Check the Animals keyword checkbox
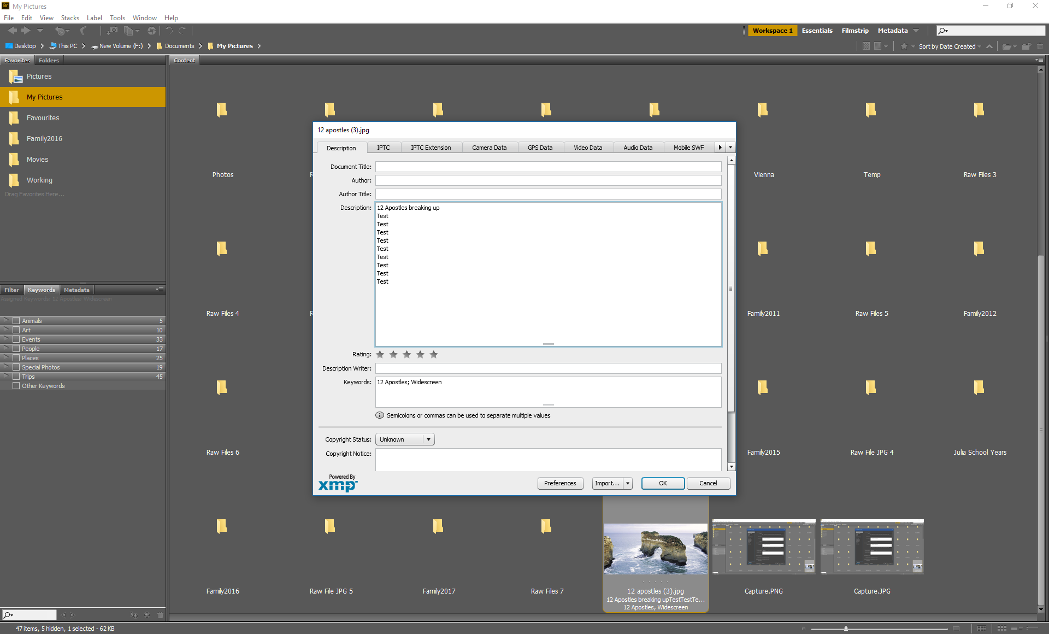Screen dimensions: 1049x634 [16, 321]
